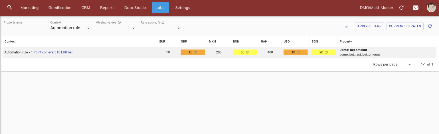Open the Data Studio menu
This screenshot has height=134, width=439.
(x=135, y=8)
